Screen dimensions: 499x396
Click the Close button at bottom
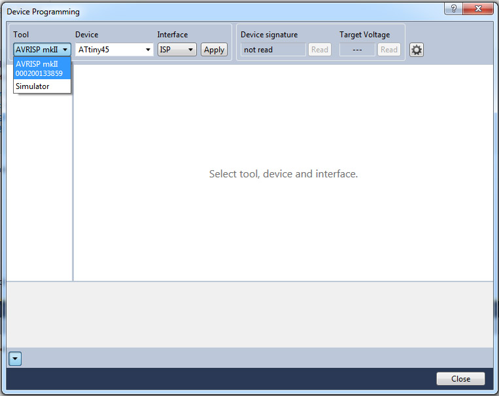(x=460, y=378)
